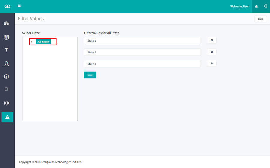Screen dimensions: 270x168
Task: Click the Welcome, User text
Action: pos(239,6)
